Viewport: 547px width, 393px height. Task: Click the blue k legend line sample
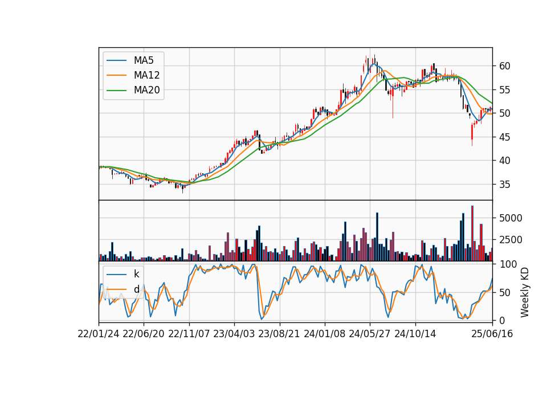[x=116, y=275]
